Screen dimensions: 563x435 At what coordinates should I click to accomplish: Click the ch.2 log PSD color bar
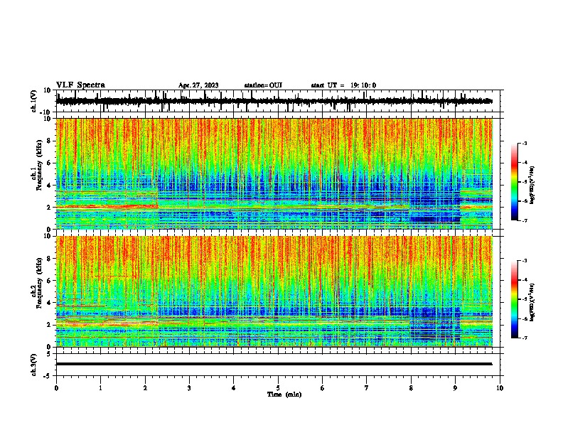coord(515,299)
